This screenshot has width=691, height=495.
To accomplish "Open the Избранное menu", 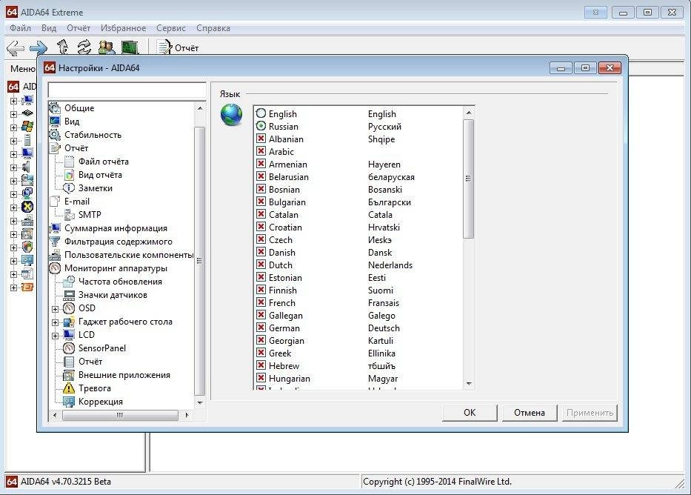I will tap(123, 27).
